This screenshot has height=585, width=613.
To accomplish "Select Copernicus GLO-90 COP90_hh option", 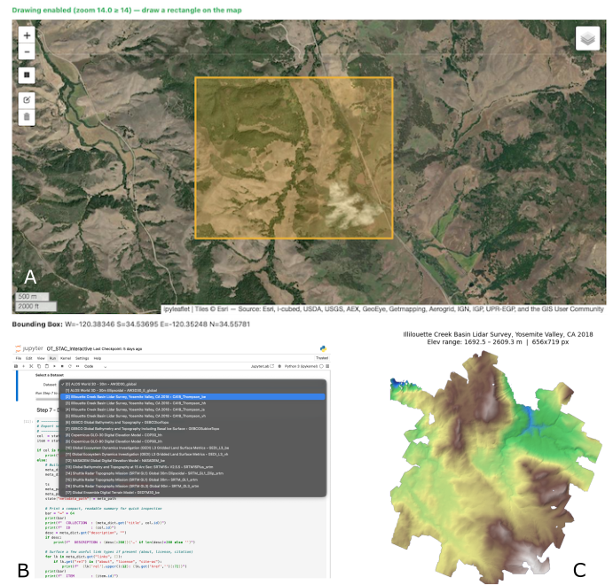I will [193, 441].
